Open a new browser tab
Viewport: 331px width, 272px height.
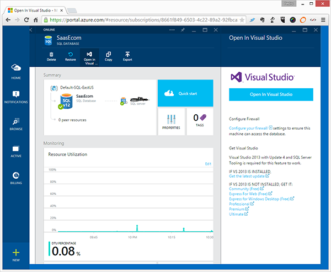coord(72,10)
